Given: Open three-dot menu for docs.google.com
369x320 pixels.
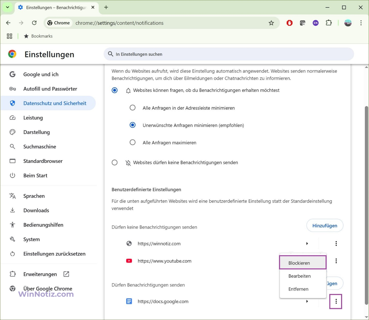Looking at the screenshot, I should (x=336, y=301).
